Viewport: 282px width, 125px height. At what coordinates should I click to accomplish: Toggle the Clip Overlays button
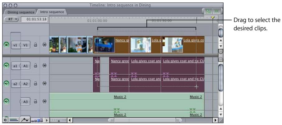(13, 120)
